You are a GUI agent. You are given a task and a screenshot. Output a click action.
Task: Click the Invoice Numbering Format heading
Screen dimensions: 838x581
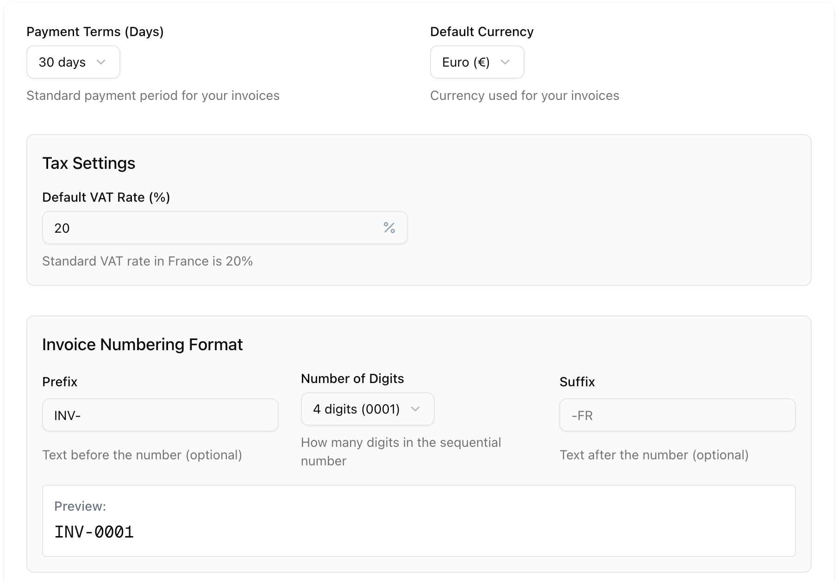143,345
